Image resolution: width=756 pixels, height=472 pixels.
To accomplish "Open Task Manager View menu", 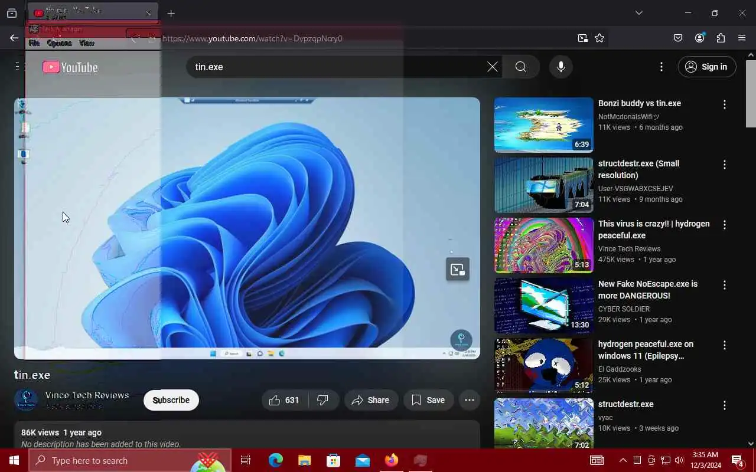I will [87, 43].
